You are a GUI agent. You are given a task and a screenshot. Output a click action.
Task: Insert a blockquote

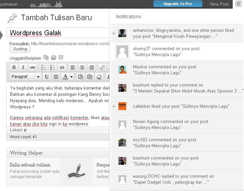click(x=62, y=67)
